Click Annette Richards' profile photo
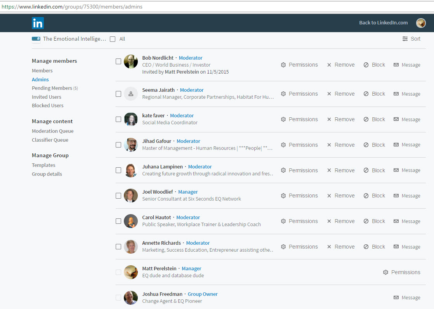This screenshot has height=309, width=434. point(131,247)
